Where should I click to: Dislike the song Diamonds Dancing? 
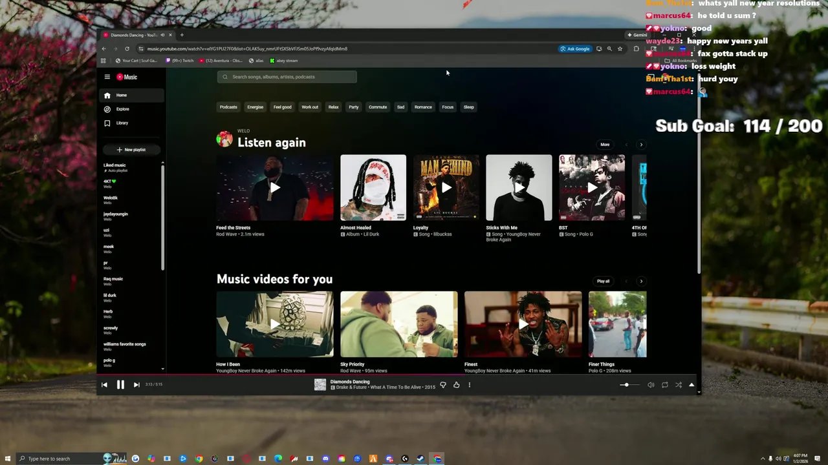click(x=443, y=385)
